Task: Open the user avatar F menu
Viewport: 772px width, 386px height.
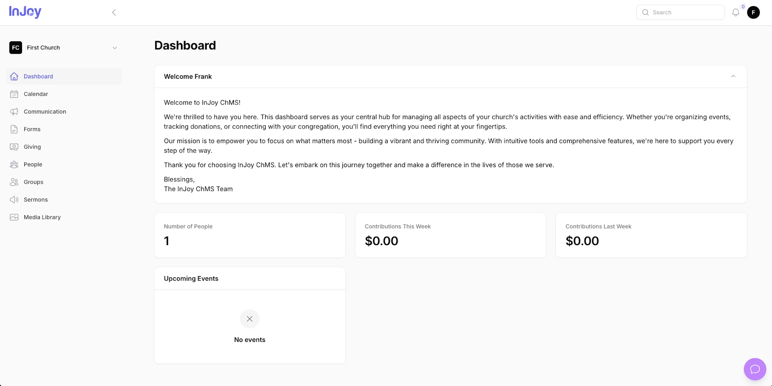Action: click(753, 12)
